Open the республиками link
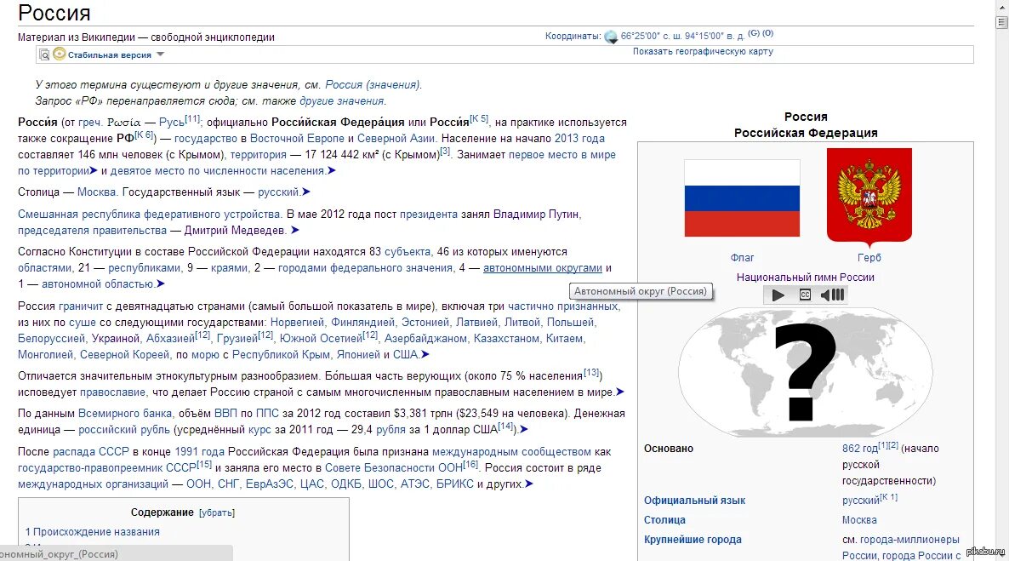 tap(145, 267)
